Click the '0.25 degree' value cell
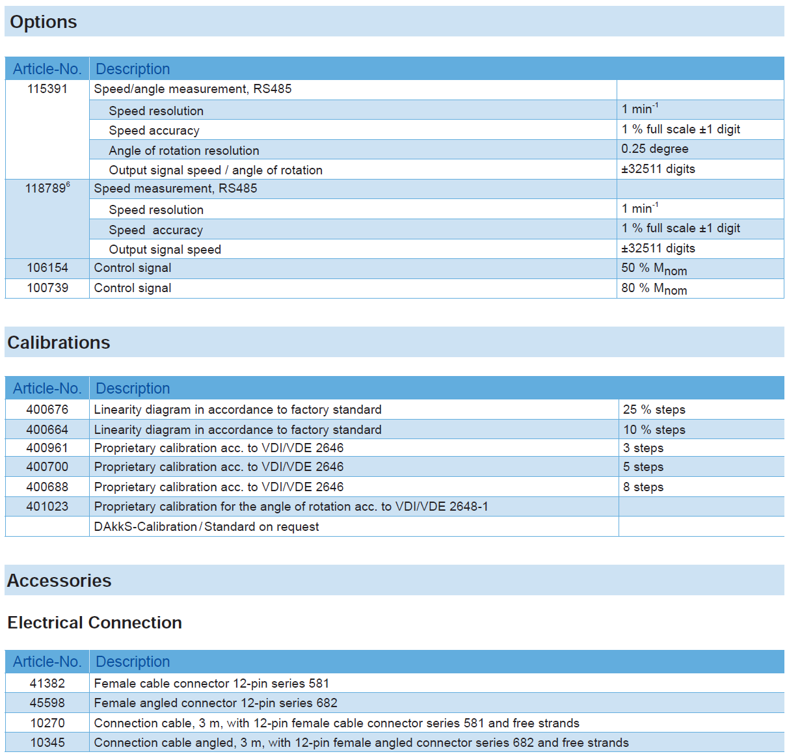Viewport: 787px width, 754px height. [654, 149]
